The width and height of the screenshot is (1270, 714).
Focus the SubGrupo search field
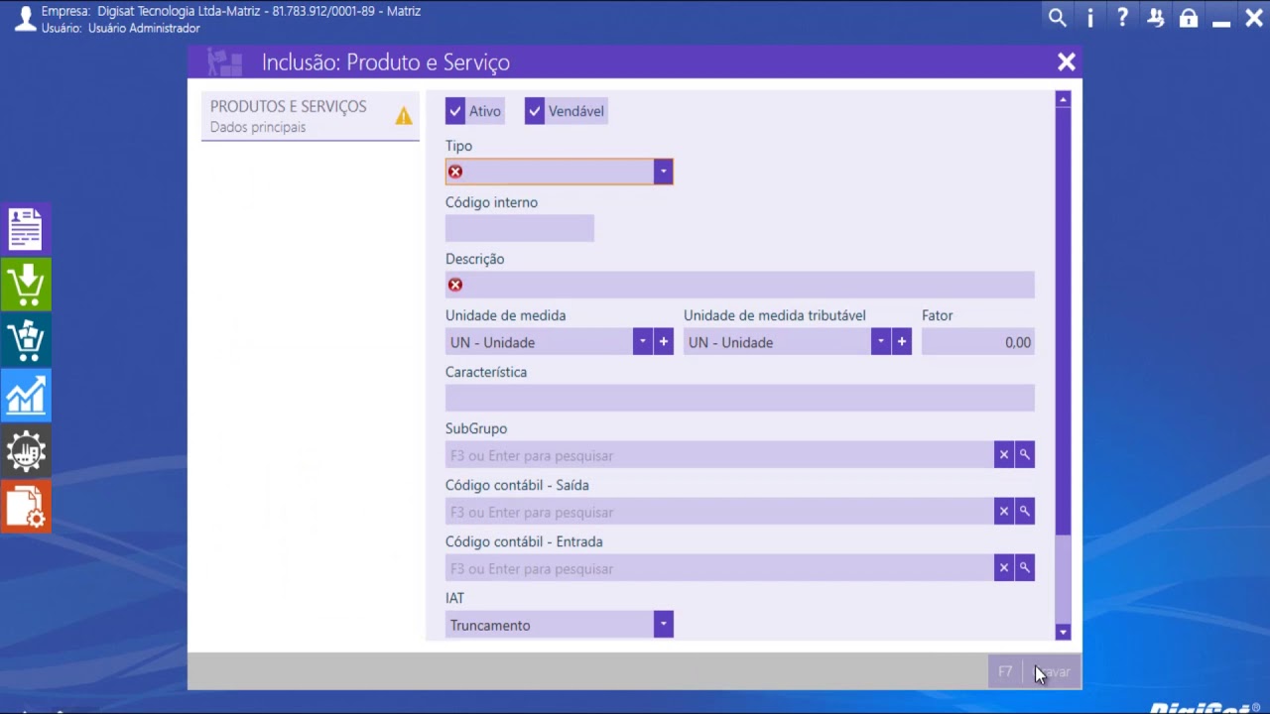click(x=719, y=455)
